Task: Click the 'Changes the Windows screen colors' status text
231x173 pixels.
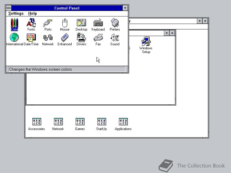Action: 40,69
